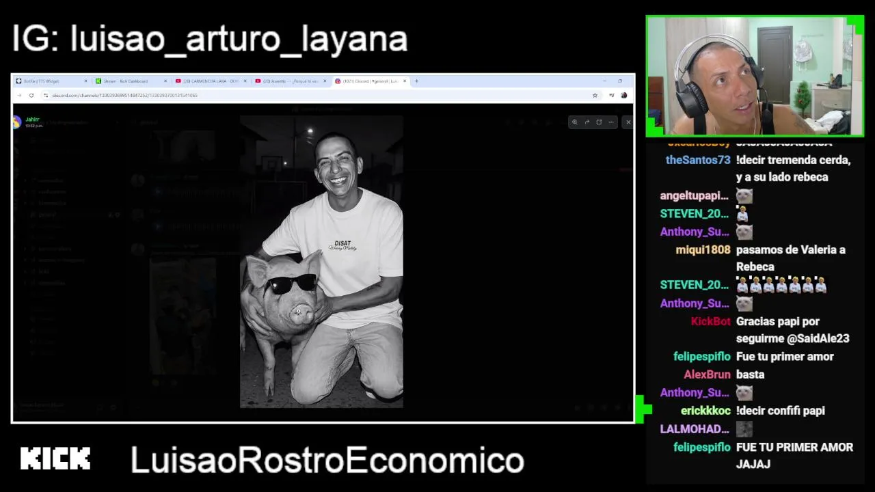Click the '!decir confifi papi' chat message
This screenshot has width=875, height=492.
coord(781,411)
